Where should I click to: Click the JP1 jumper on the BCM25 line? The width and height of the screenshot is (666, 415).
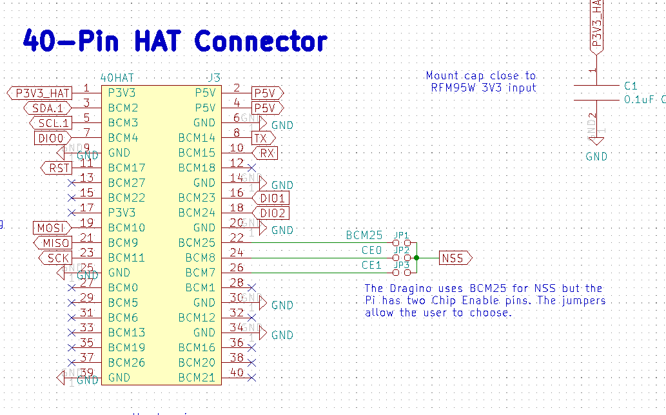tap(402, 243)
